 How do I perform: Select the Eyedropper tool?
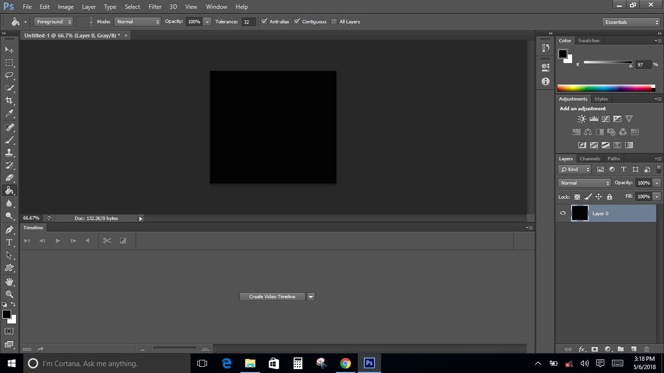(9, 114)
